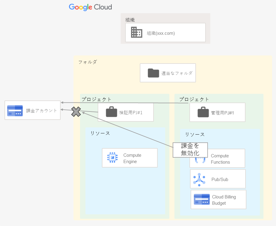Click the 管理用PJ#1 briefcase icon
Viewport: 276px width, 226px height.
coord(204,112)
